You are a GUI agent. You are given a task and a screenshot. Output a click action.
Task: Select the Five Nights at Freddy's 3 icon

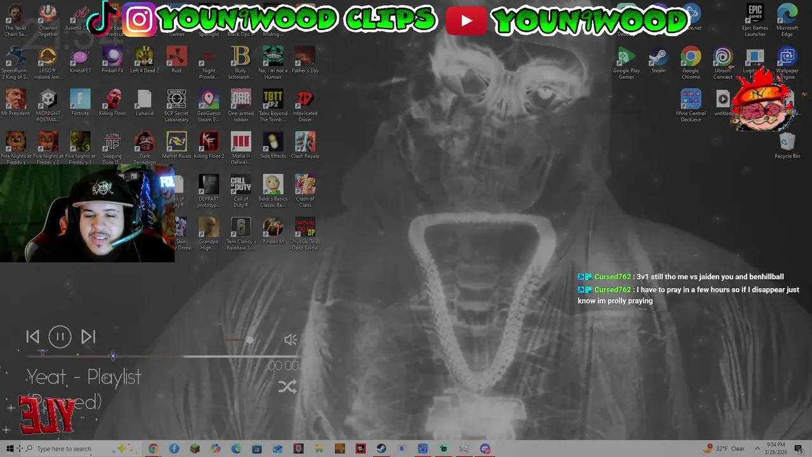pos(80,149)
